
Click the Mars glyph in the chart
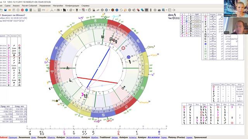(x=124, y=88)
